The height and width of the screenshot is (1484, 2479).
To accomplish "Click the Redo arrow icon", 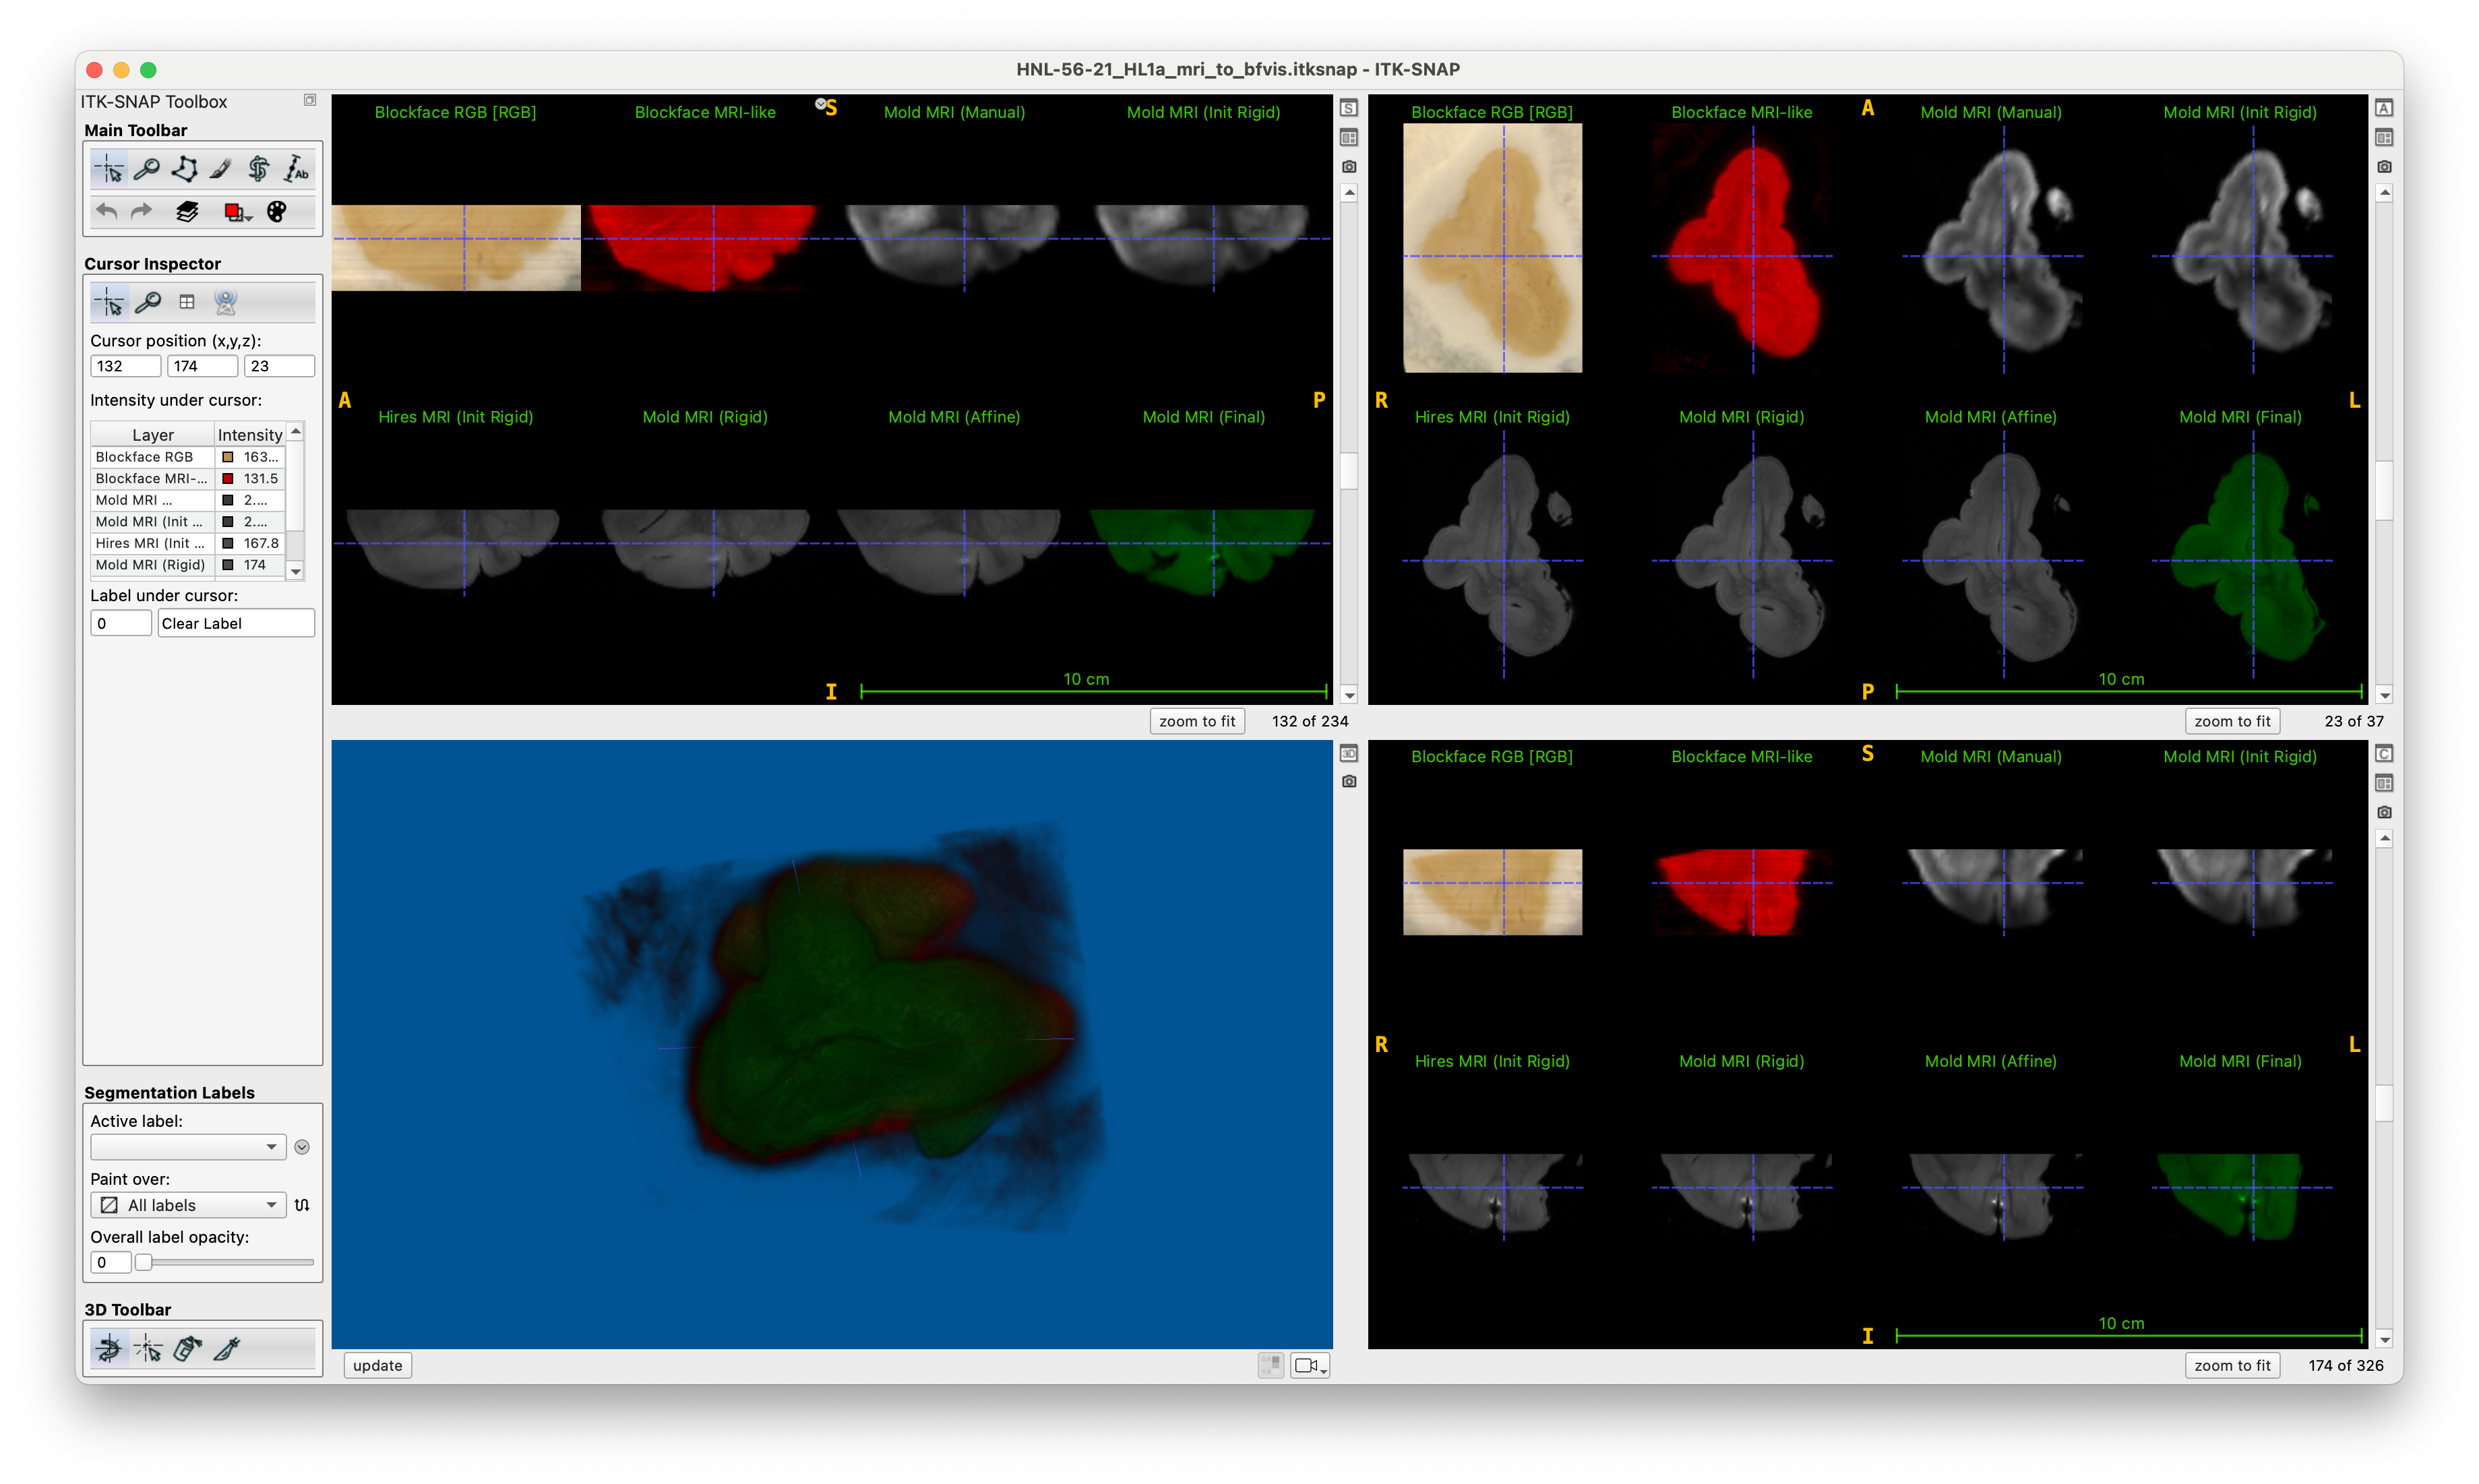I will tap(142, 211).
